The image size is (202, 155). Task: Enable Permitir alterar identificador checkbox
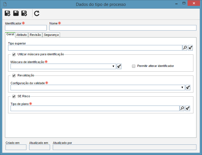[x=134, y=66]
